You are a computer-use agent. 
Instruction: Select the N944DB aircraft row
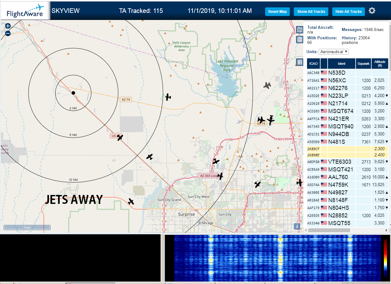348,134
